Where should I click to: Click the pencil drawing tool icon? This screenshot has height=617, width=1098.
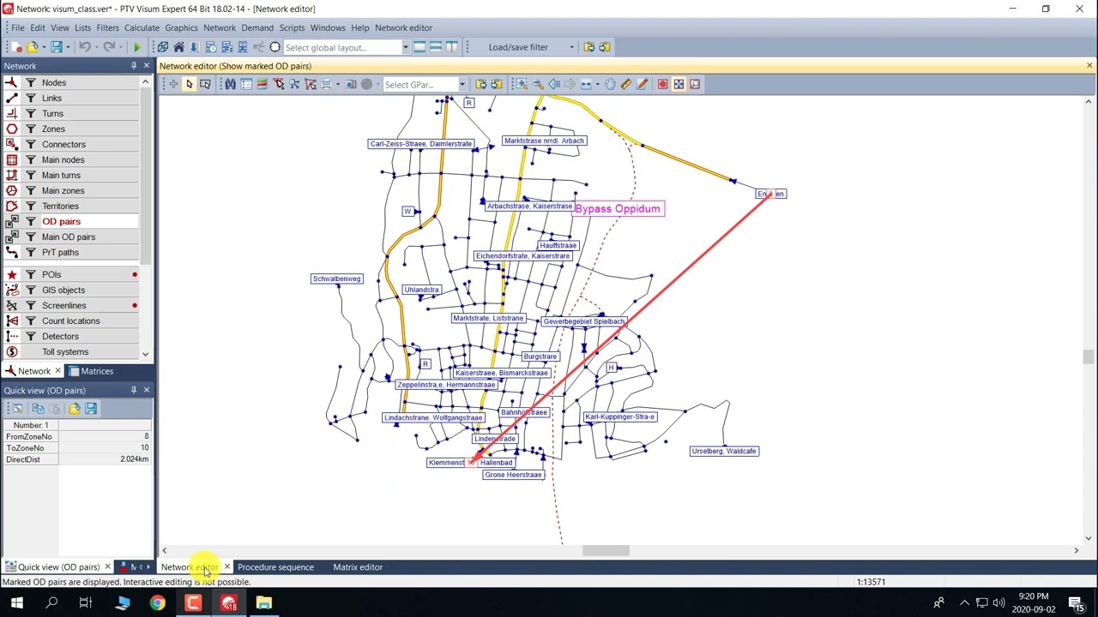pyautogui.click(x=642, y=84)
